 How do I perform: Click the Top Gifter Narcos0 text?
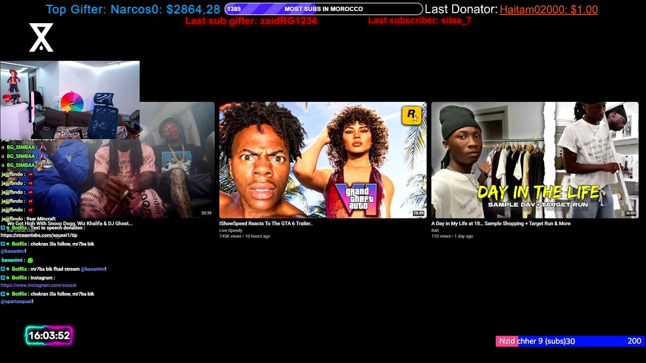pos(133,9)
